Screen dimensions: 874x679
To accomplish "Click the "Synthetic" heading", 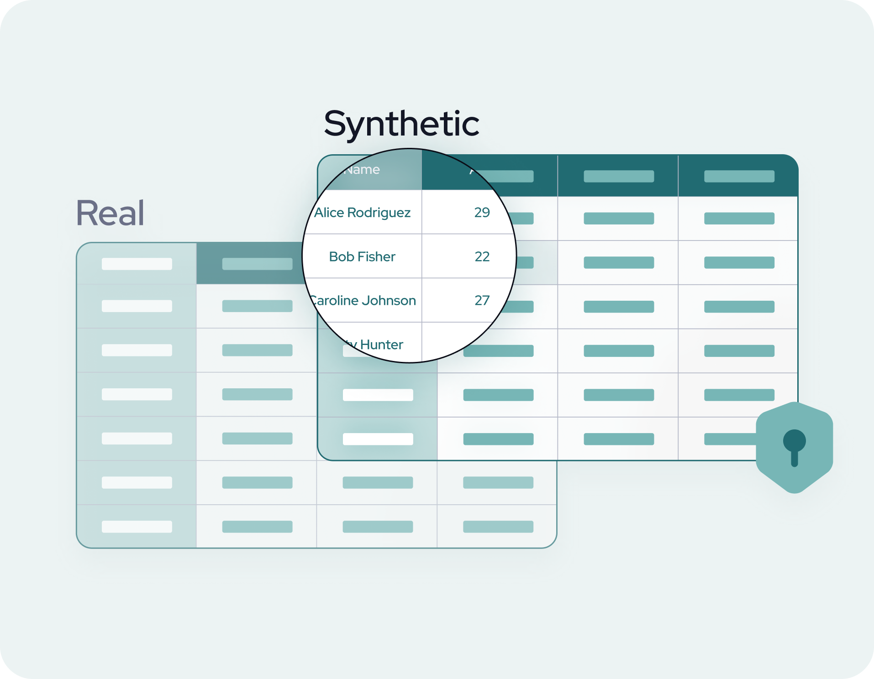I will pos(401,124).
